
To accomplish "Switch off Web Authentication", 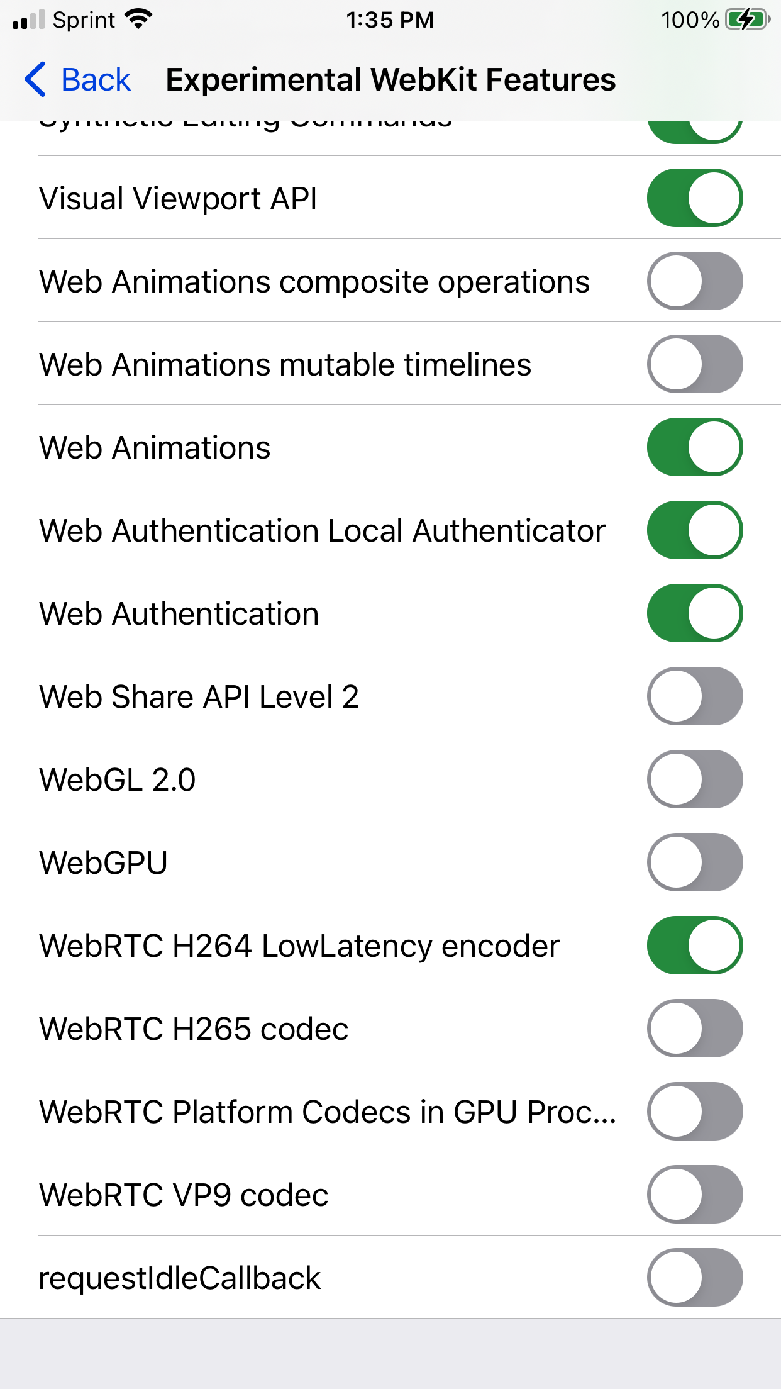I will pyautogui.click(x=694, y=613).
